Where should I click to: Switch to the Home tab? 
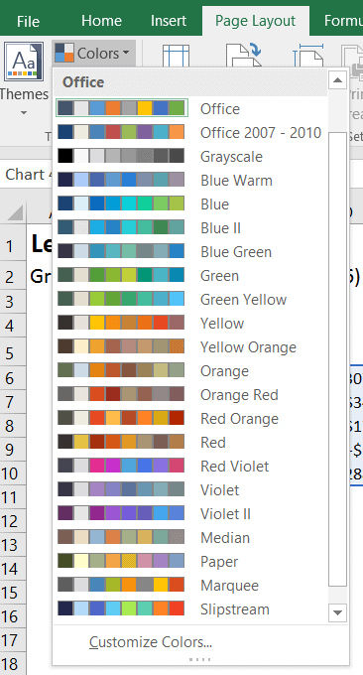[101, 21]
